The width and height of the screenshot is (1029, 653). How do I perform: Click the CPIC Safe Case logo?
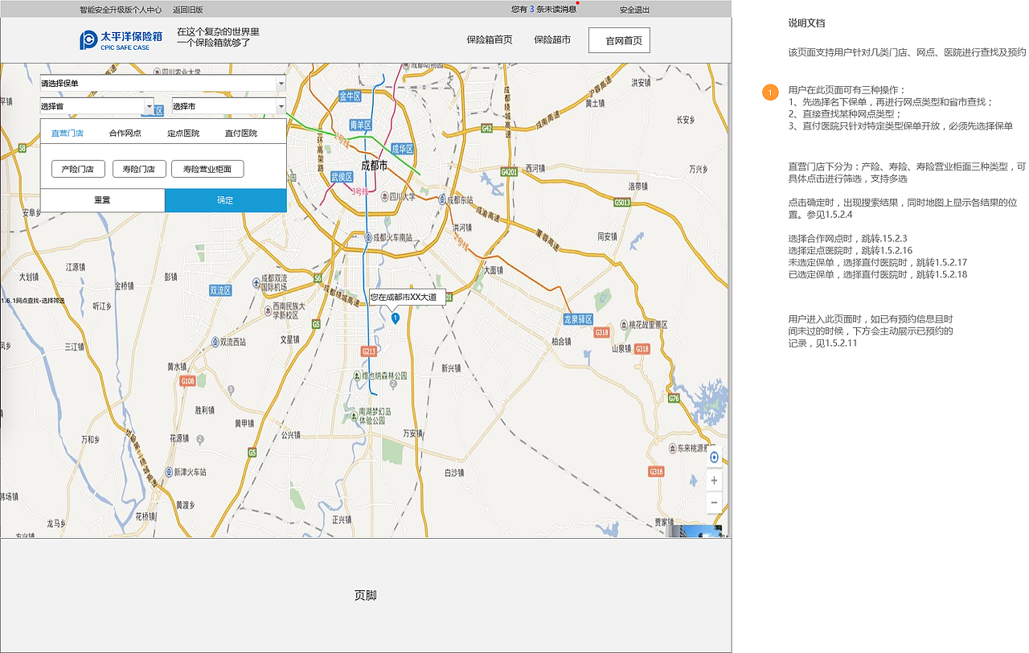click(121, 40)
